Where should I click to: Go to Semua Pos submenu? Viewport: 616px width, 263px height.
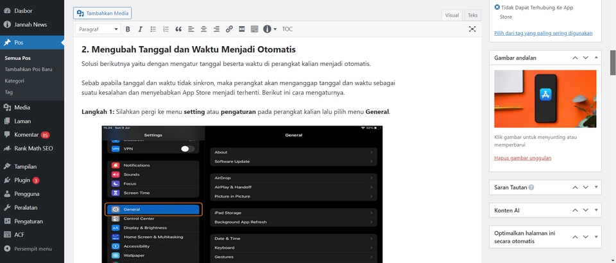(18, 58)
